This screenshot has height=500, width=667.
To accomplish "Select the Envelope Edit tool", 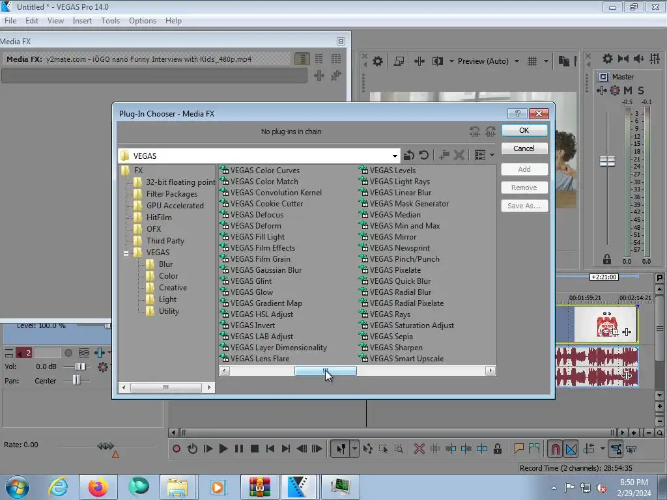I will point(368,449).
